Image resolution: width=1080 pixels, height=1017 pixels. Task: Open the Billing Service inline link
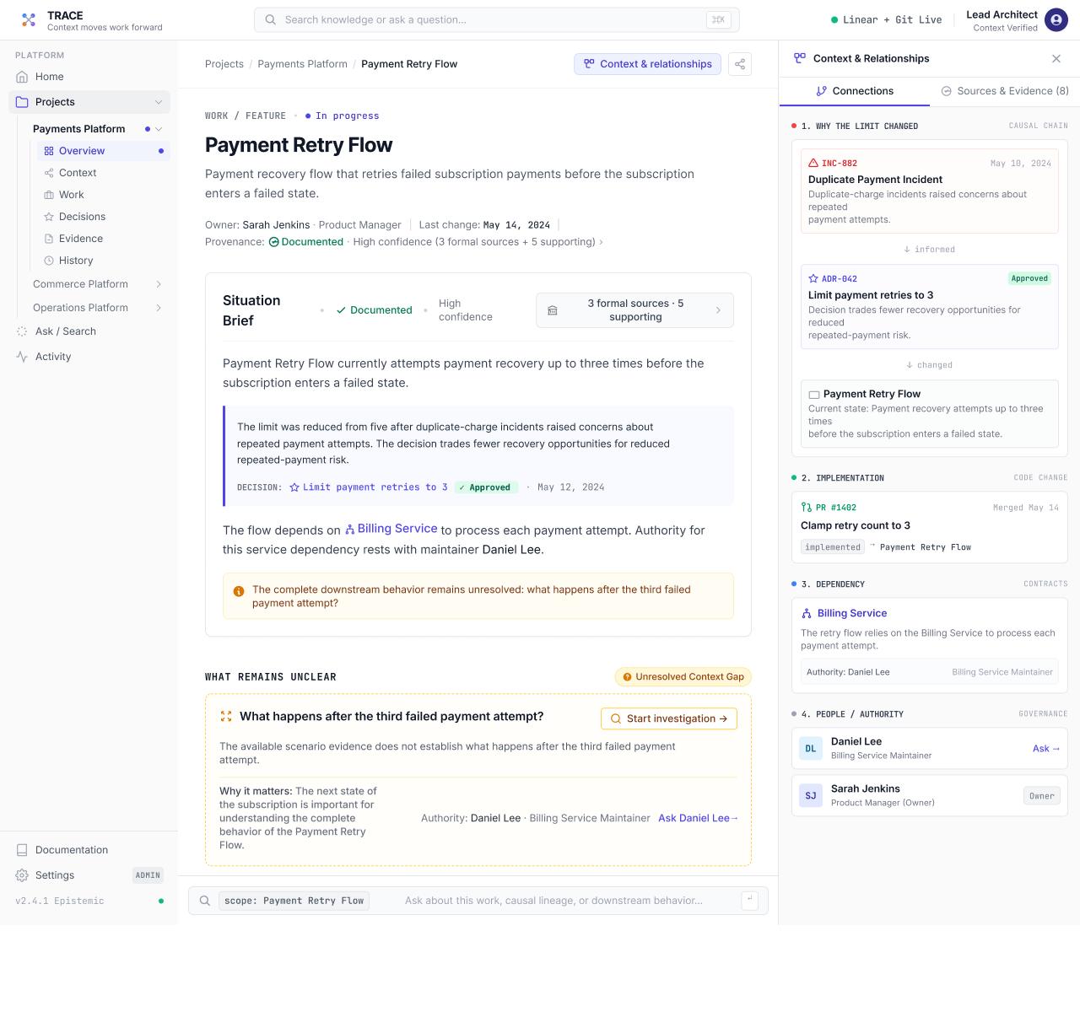[x=391, y=529]
